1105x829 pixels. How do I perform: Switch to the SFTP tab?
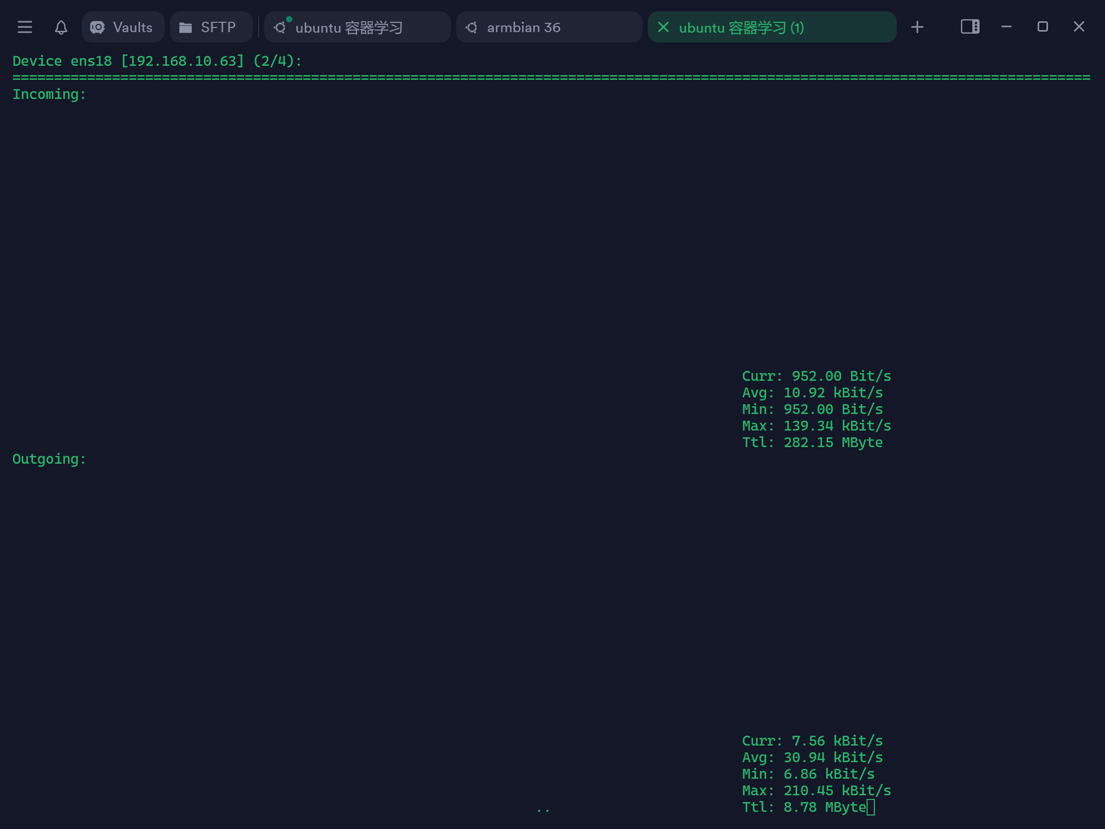(218, 27)
